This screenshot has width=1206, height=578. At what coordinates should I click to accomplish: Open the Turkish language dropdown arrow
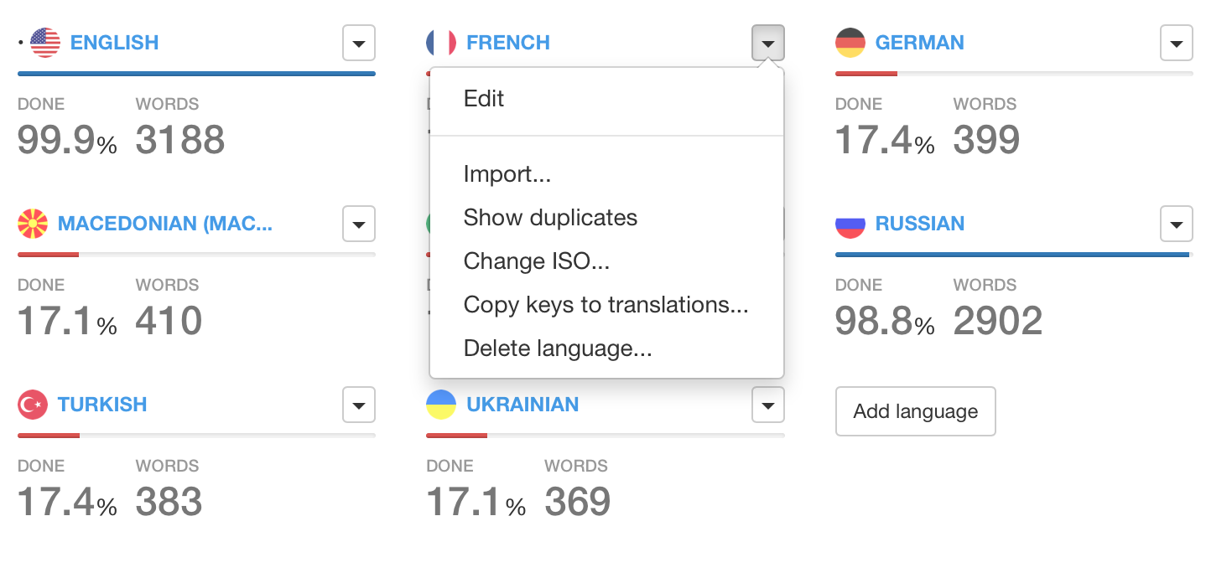pyautogui.click(x=359, y=405)
